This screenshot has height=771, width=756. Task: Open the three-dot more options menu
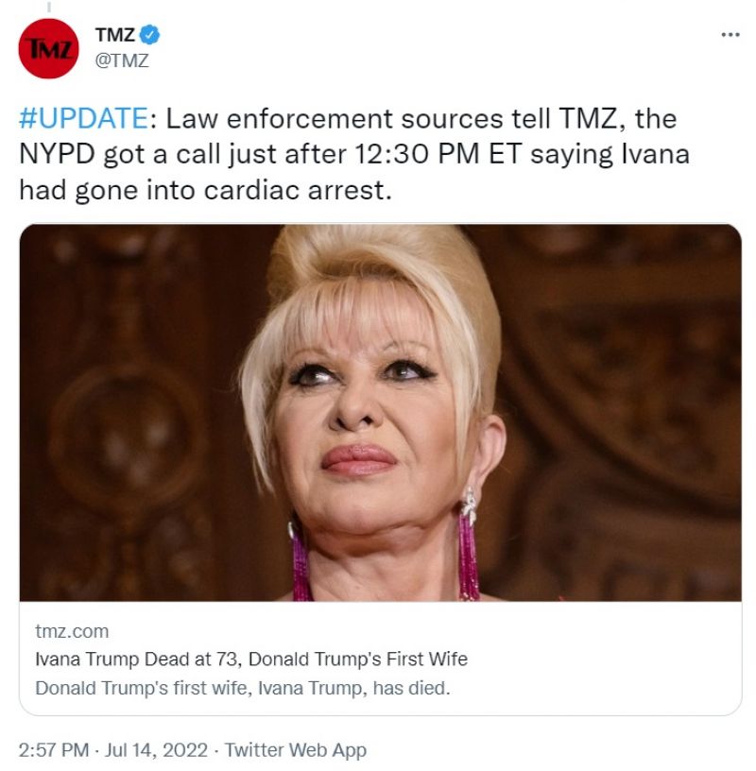pos(730,34)
